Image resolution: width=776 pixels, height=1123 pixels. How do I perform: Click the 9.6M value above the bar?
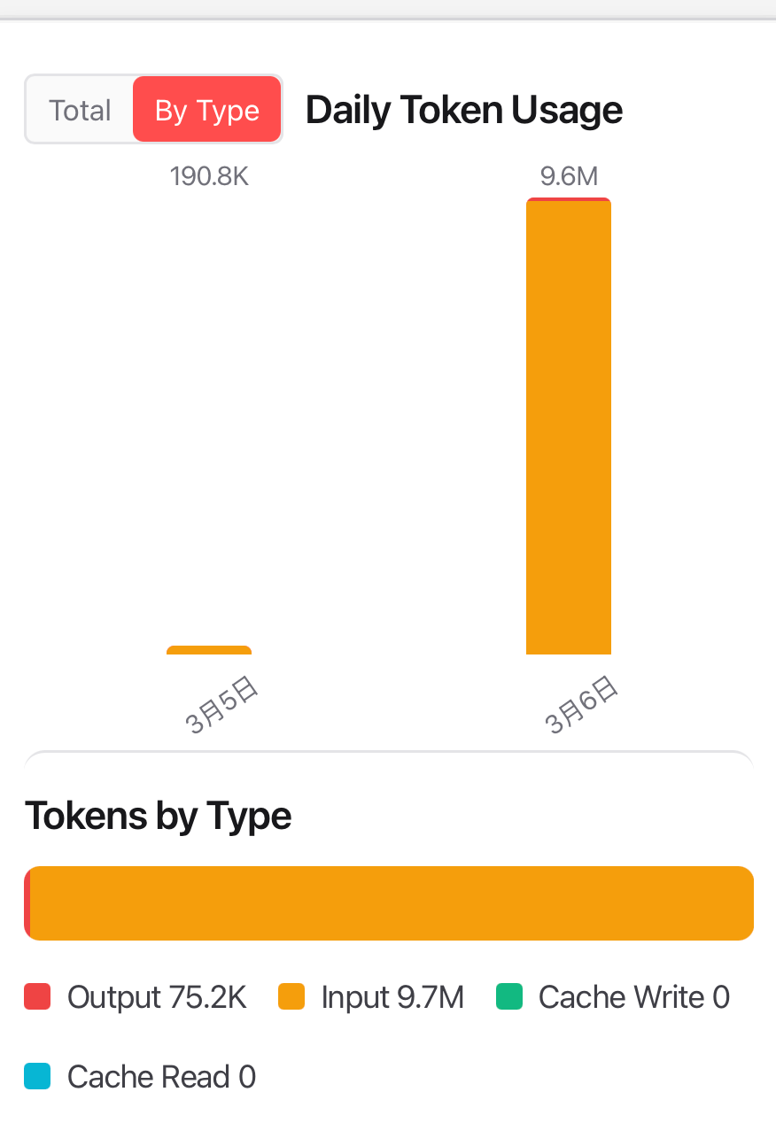click(x=569, y=176)
